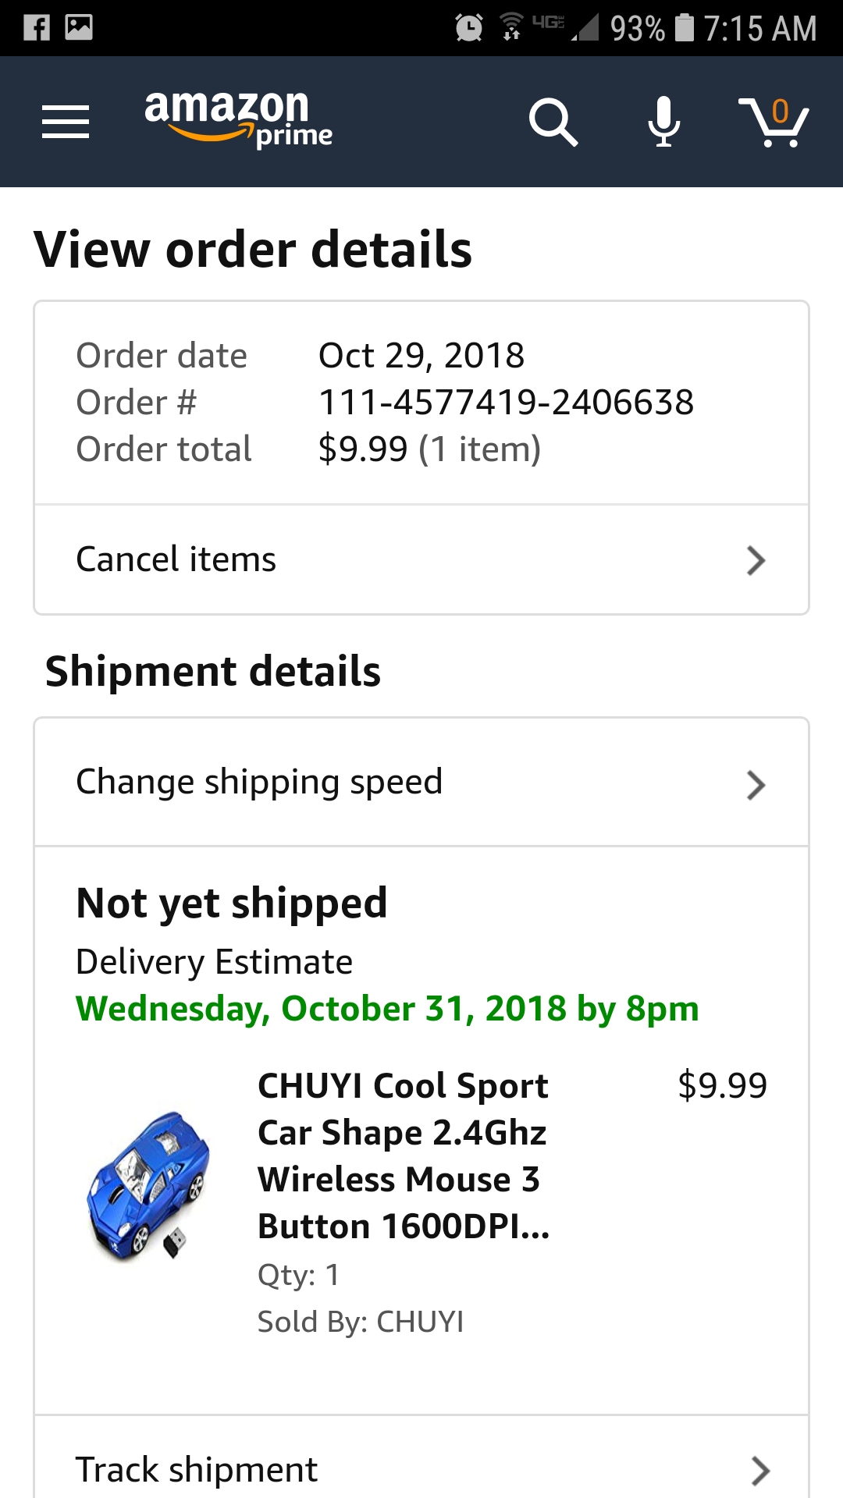Expand Cancel items chevron arrow
Screen dimensions: 843x1498
(x=756, y=560)
